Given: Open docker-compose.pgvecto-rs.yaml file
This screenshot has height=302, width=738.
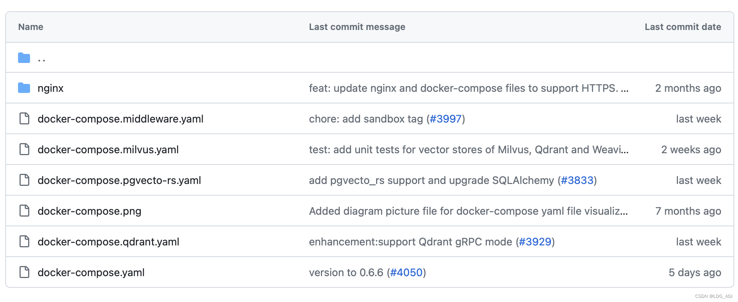Looking at the screenshot, I should (x=119, y=181).
